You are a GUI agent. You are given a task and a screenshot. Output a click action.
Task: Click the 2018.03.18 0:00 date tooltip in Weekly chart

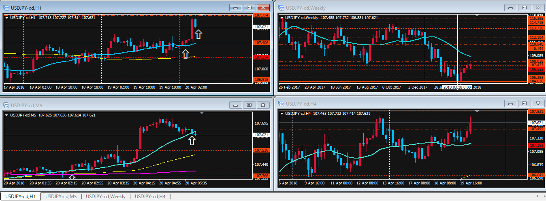[x=457, y=87]
